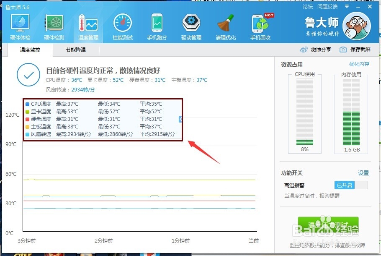This screenshot has height=256, width=381.
Task: Click the 鲁大师 avatar mascot picture
Action: [357, 26]
